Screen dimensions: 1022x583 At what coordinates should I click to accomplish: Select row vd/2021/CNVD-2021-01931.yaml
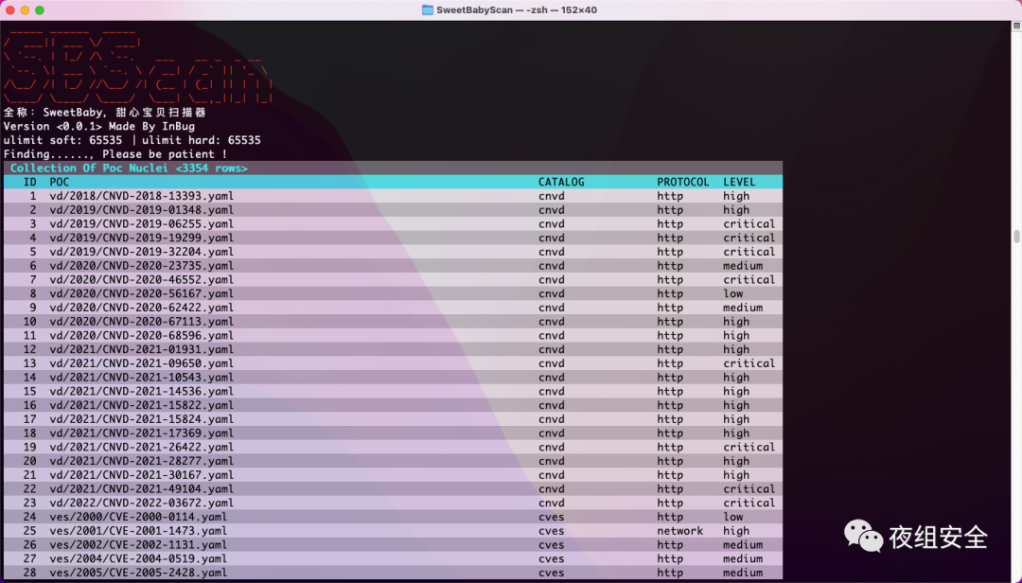[x=393, y=349]
